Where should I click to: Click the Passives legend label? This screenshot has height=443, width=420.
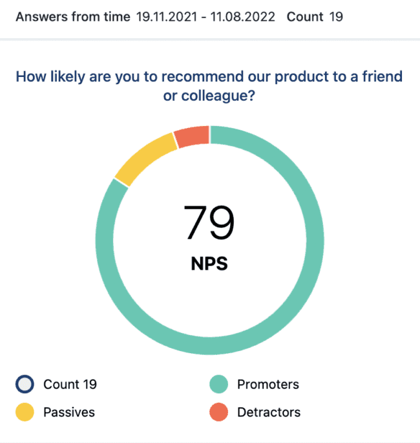[x=69, y=412]
